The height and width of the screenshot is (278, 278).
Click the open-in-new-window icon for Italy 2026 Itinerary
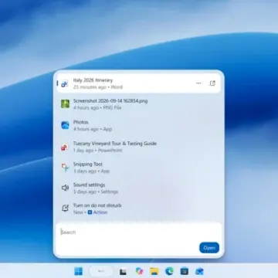pyautogui.click(x=212, y=83)
